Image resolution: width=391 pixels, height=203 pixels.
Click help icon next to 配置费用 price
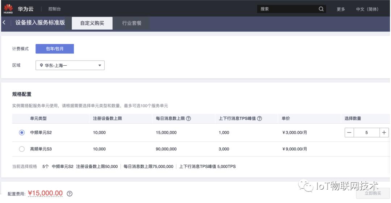(70, 194)
